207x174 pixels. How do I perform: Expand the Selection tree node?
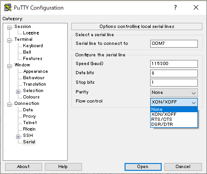tap(18, 92)
